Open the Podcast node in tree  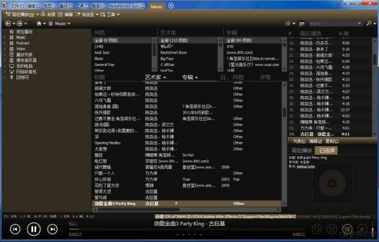(x=23, y=43)
